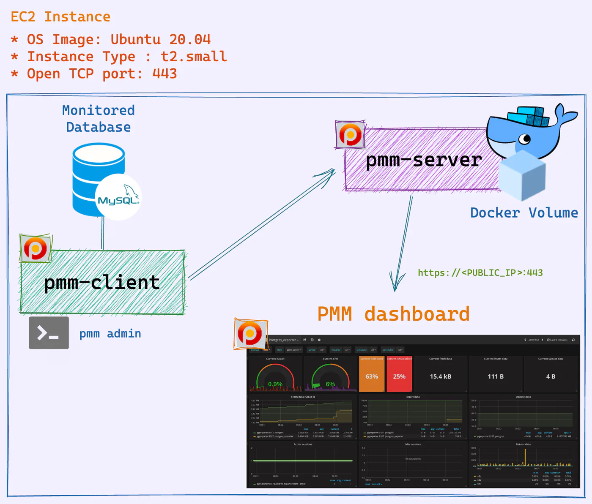The height and width of the screenshot is (504, 592).
Task: Click the refresh dashboard icon
Action: coord(573,340)
